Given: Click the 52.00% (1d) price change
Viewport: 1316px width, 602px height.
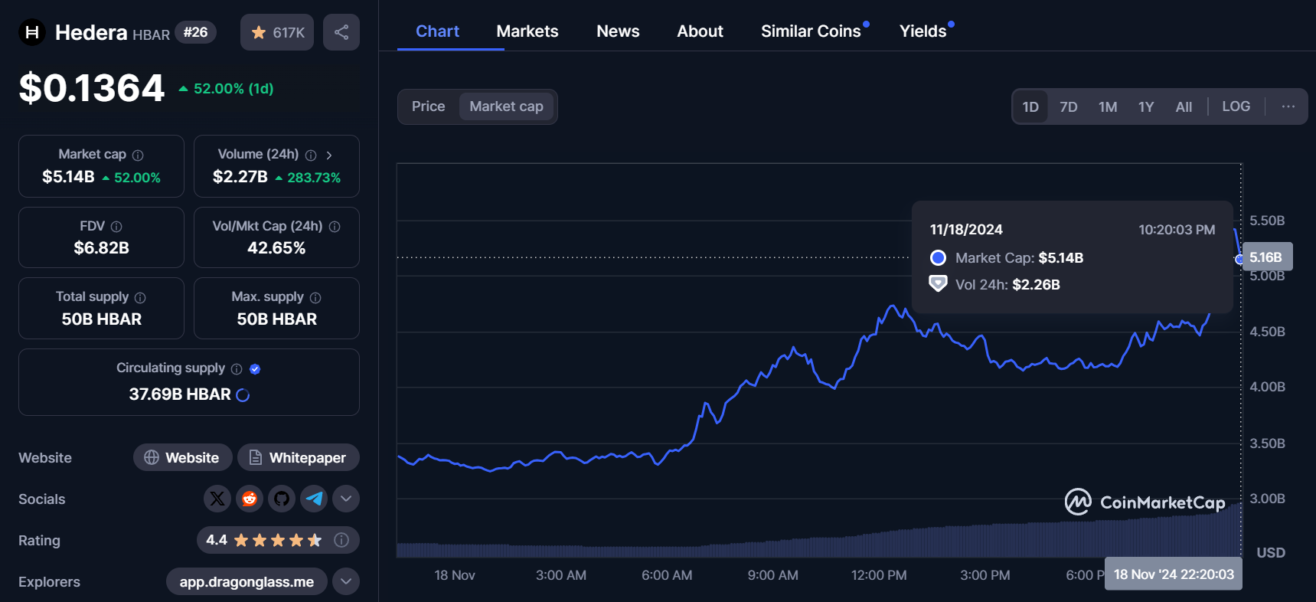Looking at the screenshot, I should 226,89.
